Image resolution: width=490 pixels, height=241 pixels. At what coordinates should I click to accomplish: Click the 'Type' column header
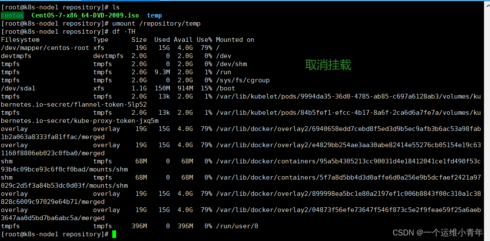coord(101,40)
